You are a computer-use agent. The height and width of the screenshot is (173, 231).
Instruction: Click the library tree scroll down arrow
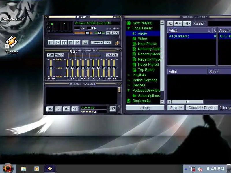[162, 102]
